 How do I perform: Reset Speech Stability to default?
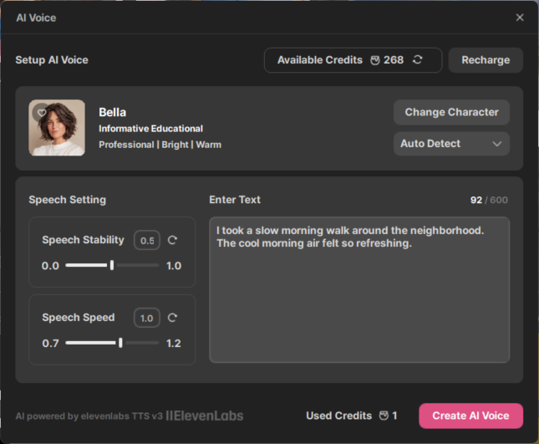[x=172, y=240]
